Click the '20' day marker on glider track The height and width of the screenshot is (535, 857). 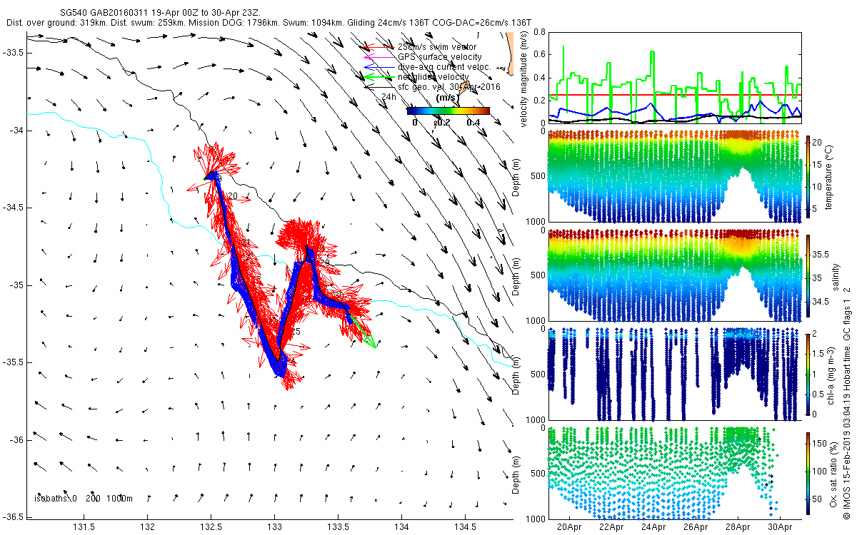click(231, 196)
